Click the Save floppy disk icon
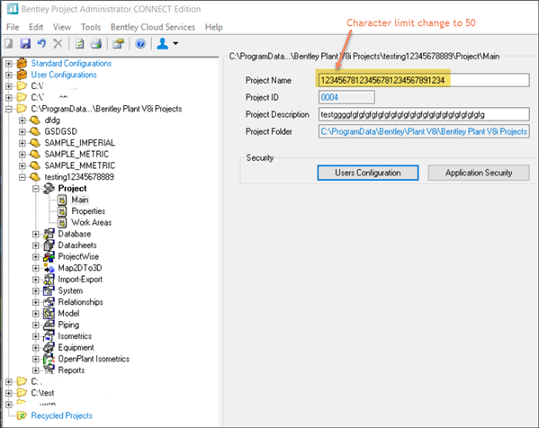Viewport: 539px width, 428px height. 25,44
